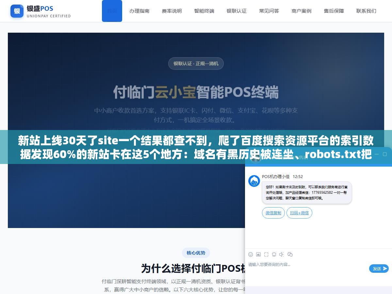392x294 pixels.
Task: Click the POS机办理小佳 agent avatar
Action: pos(254,181)
